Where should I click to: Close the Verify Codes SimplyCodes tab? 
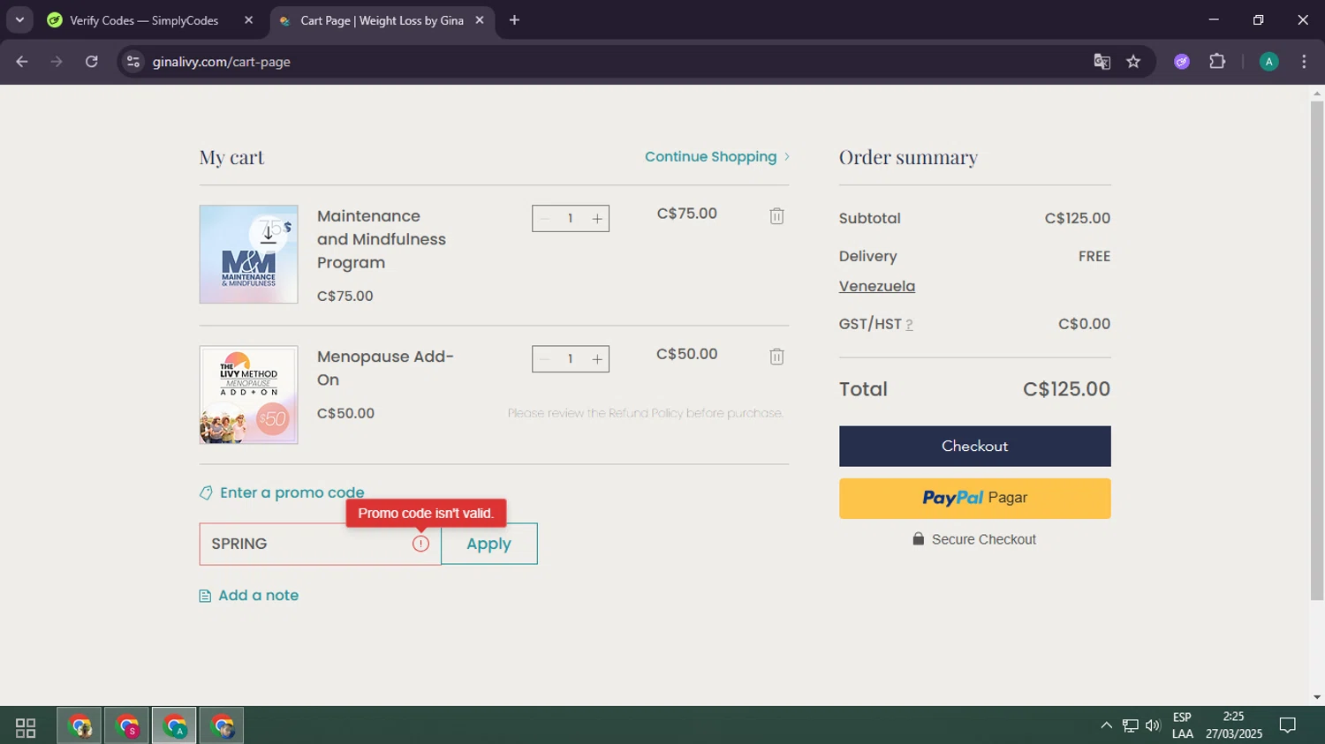248,20
